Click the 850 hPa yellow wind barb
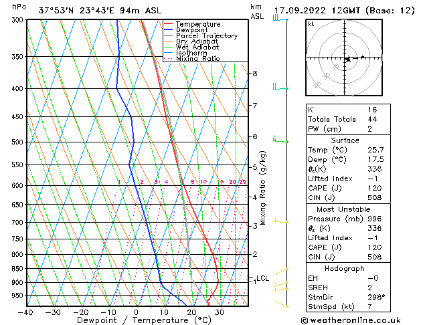 coord(281,272)
